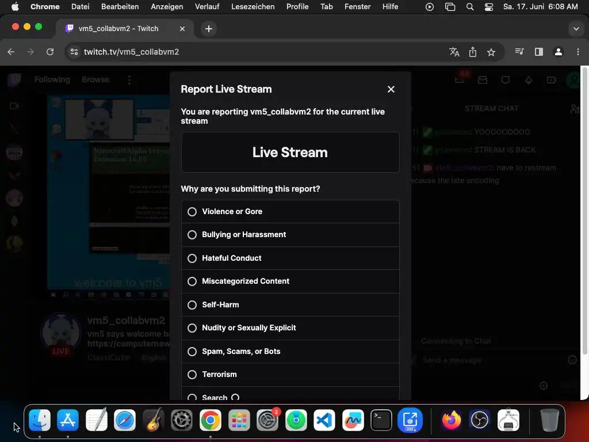Open Chrome media controls icon

coord(519,51)
